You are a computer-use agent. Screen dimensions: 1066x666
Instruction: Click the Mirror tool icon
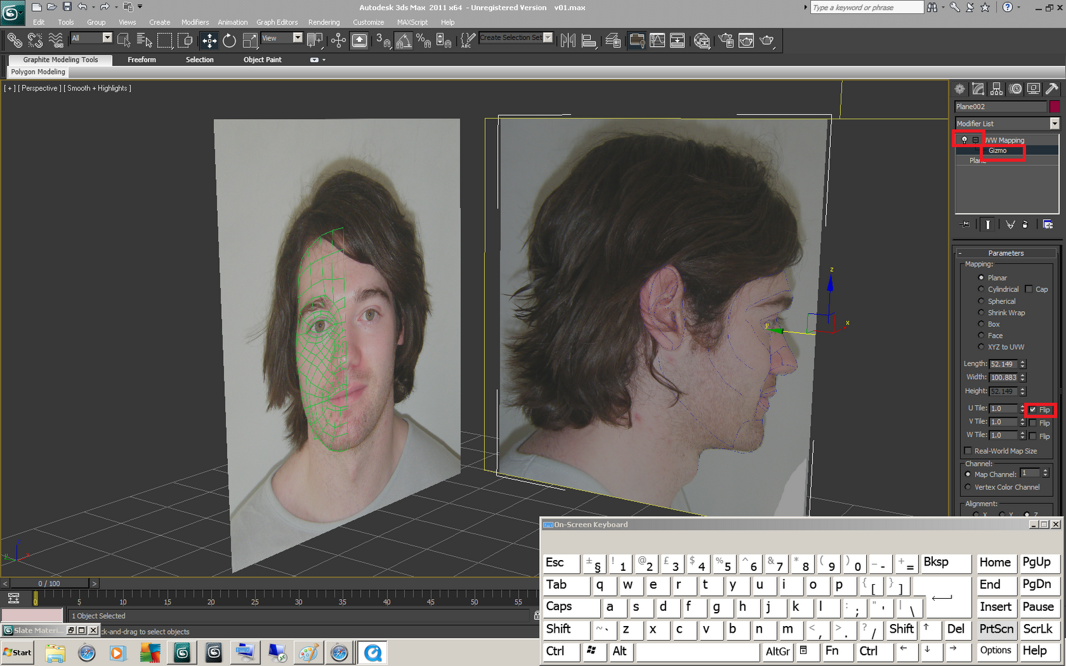pos(568,41)
